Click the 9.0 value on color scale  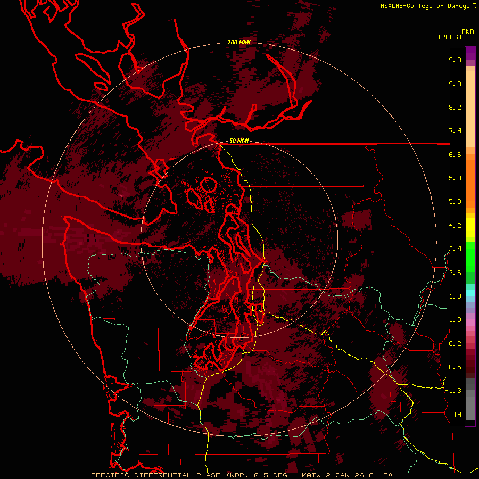455,84
